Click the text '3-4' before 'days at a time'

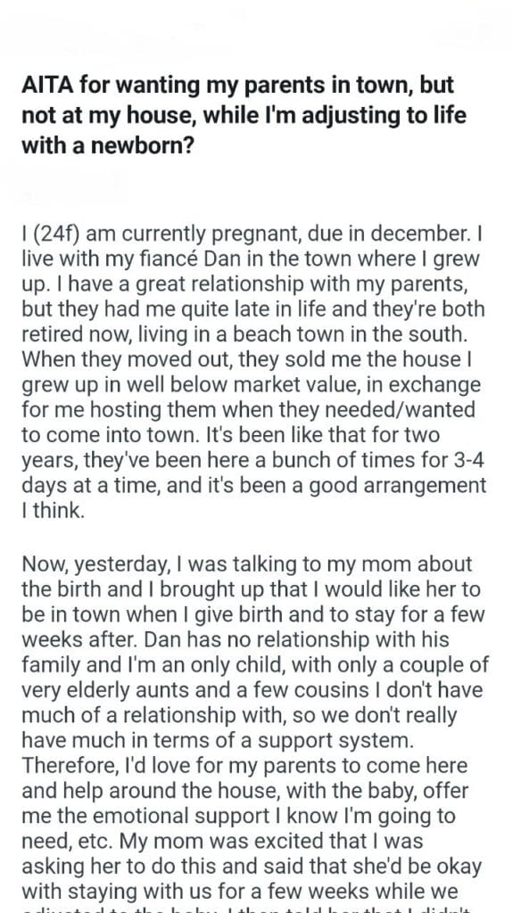pyautogui.click(x=468, y=459)
